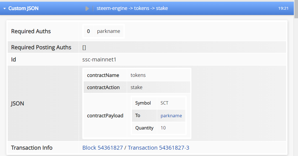Viewport: 298px width, 156px height.
Task: Click the Quantity key in payload
Action: [144, 128]
